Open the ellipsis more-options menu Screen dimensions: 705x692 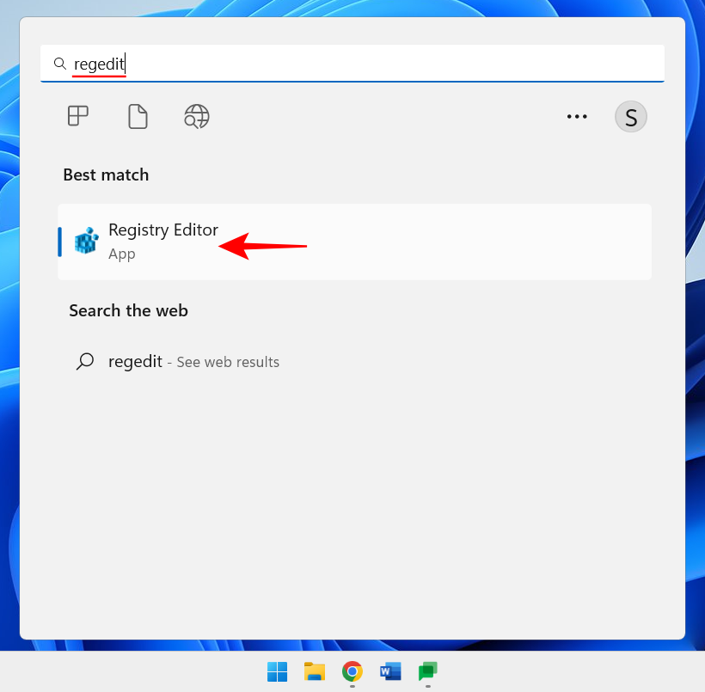coord(577,116)
